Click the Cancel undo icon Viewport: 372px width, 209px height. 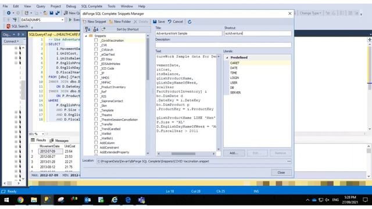[x=170, y=21]
